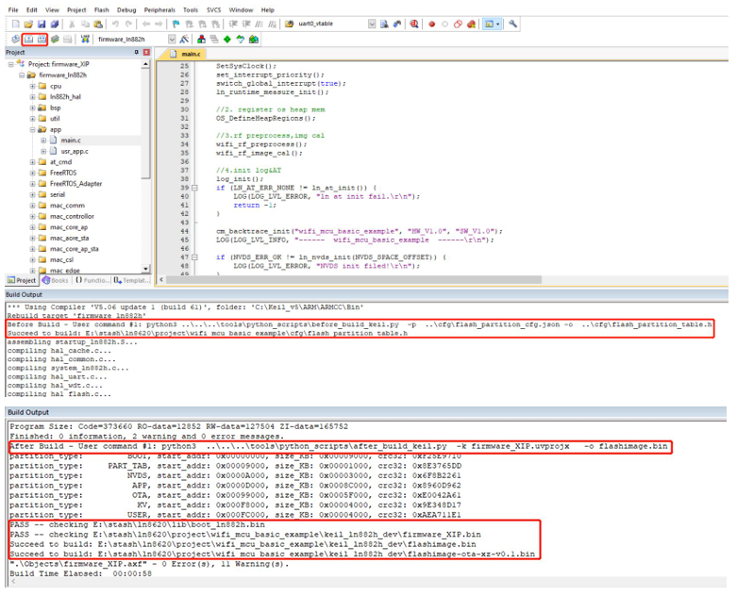Insert a breakpoint with the red dot icon

[432, 24]
